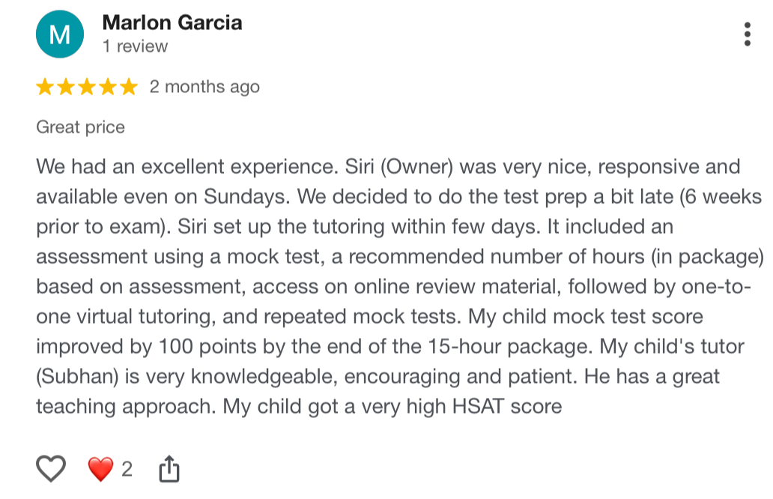Select the "Great price" review label
The image size is (773, 499).
pyautogui.click(x=80, y=127)
